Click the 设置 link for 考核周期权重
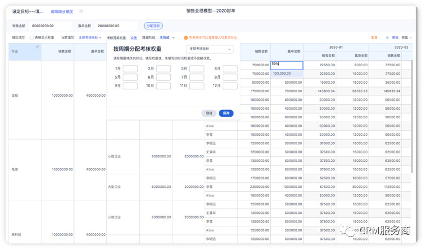Viewport: 424px width, 249px height. tap(133, 38)
